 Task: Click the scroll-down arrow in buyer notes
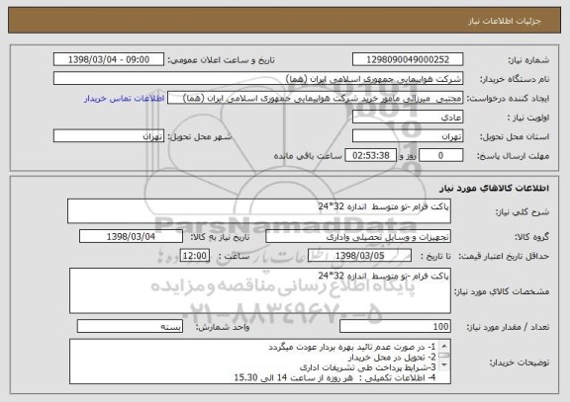pyautogui.click(x=444, y=364)
